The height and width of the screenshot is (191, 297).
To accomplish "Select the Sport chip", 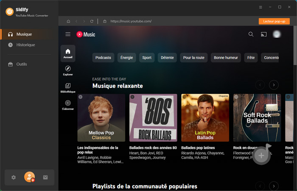I will click(x=147, y=58).
